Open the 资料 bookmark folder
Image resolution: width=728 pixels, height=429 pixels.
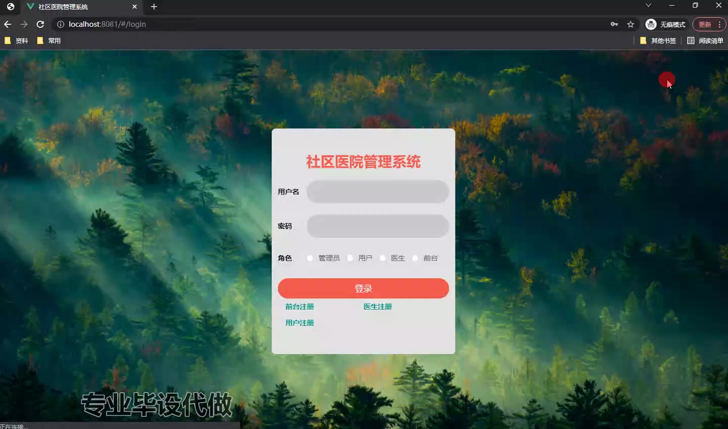pos(16,40)
